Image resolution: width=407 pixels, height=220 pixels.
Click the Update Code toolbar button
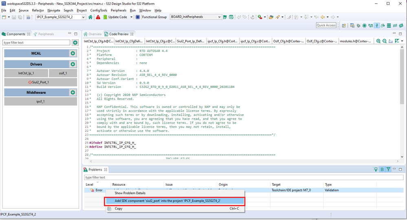coord(115,17)
